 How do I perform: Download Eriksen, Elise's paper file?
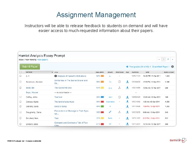coord(127,124)
